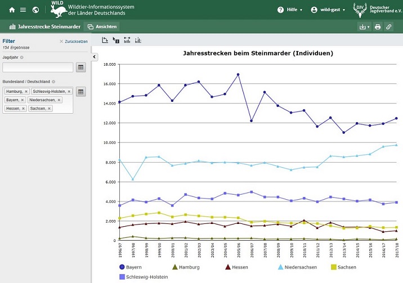Image resolution: width=403 pixels, height=283 pixels.
Task: Open the Jagdjahr selection table icon
Action: [80, 68]
